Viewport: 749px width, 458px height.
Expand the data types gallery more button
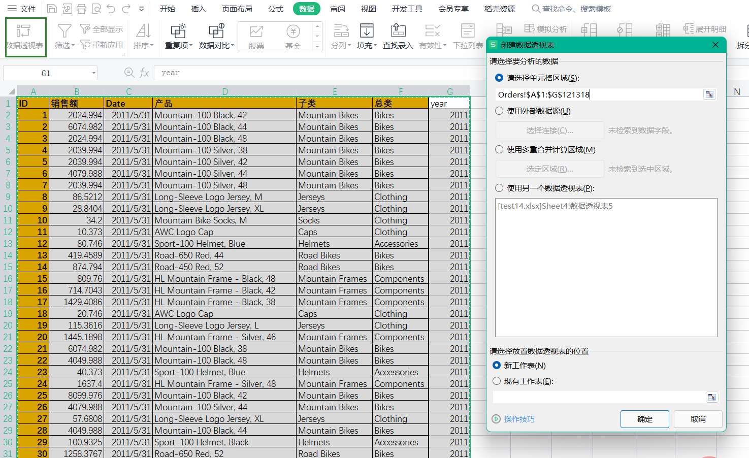click(x=317, y=46)
